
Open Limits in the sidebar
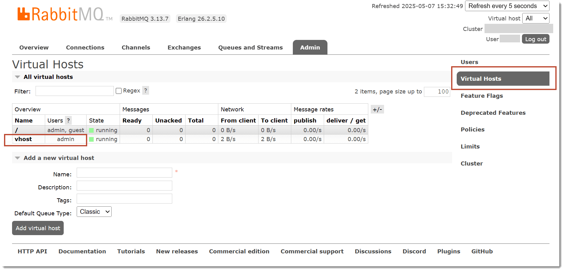pos(470,146)
